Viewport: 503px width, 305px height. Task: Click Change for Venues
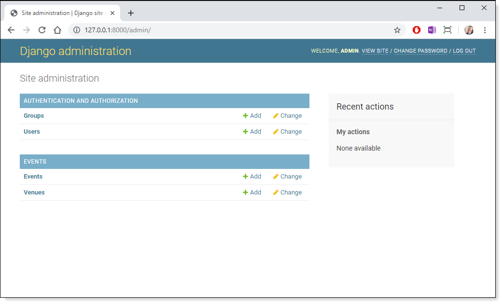point(287,193)
